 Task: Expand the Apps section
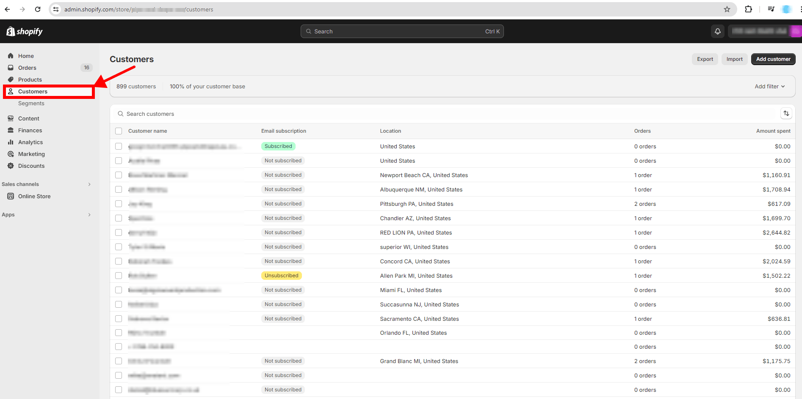click(x=89, y=215)
